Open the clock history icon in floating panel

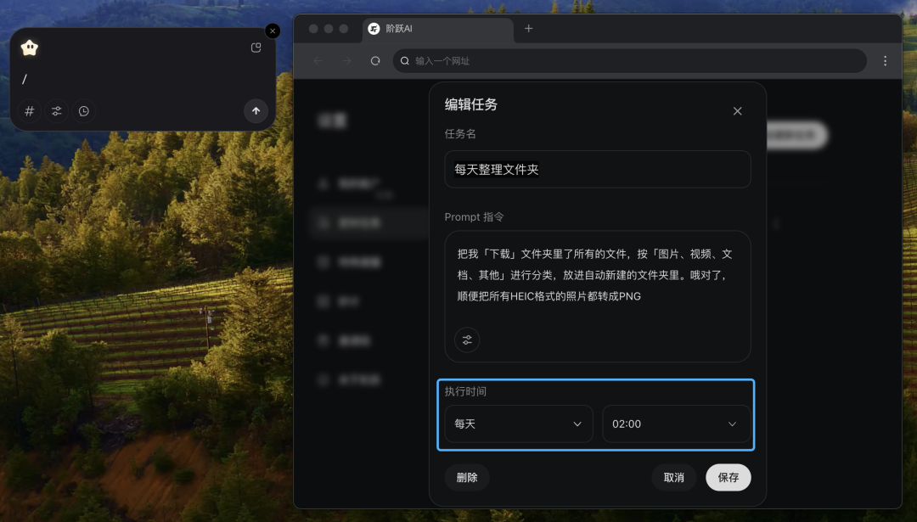84,111
